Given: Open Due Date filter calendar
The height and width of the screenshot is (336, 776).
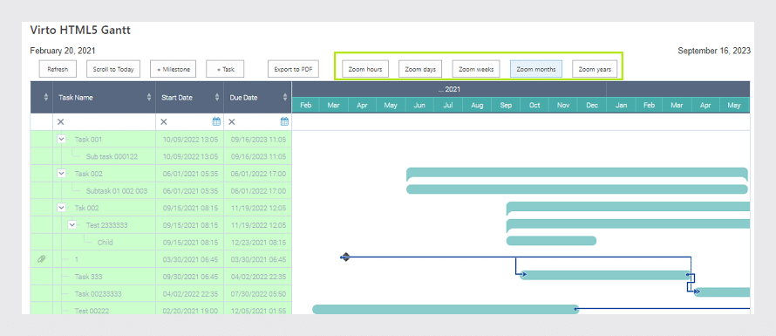Looking at the screenshot, I should point(284,121).
